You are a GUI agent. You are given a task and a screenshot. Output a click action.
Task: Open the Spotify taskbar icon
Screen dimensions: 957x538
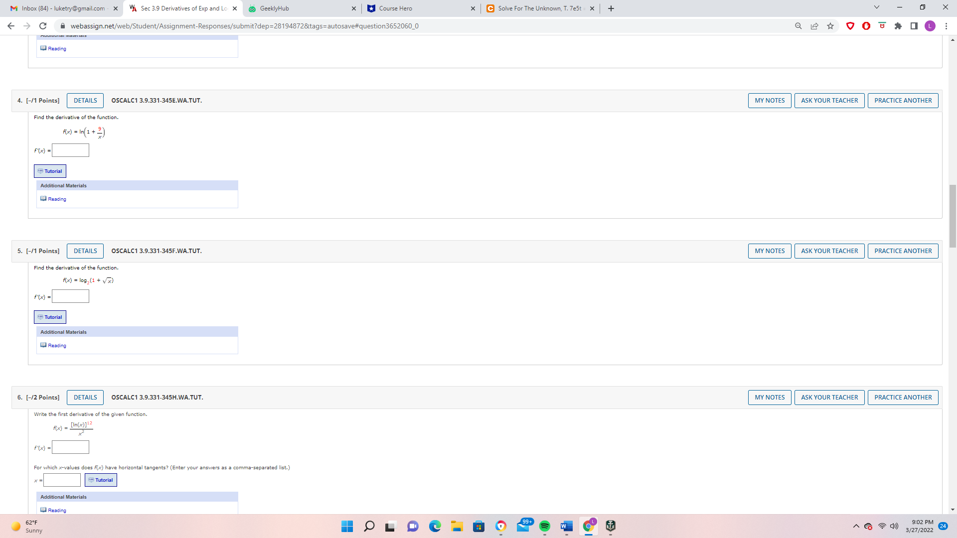(x=544, y=526)
